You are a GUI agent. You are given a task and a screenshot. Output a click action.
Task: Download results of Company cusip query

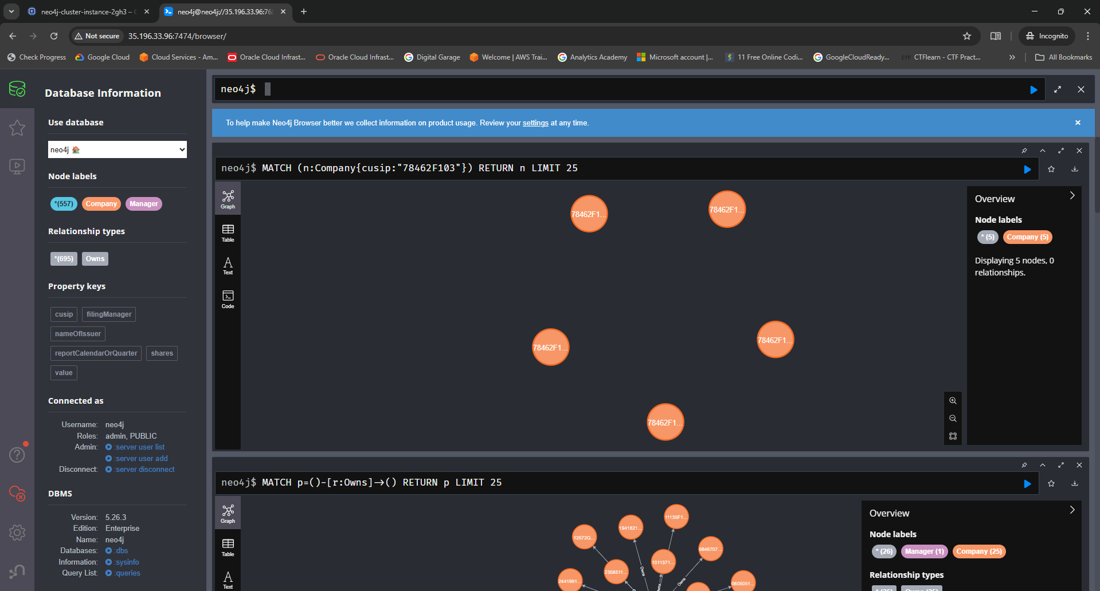(x=1075, y=169)
